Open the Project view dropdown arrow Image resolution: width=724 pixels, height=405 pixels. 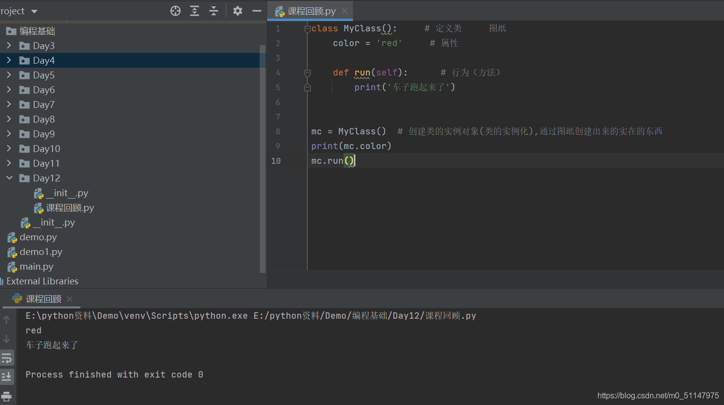(34, 11)
